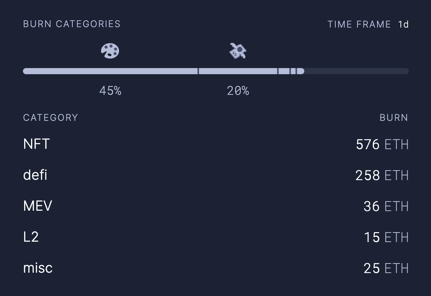Click the unfilled portion of the burn bar
431x296 pixels.
[x=356, y=71]
